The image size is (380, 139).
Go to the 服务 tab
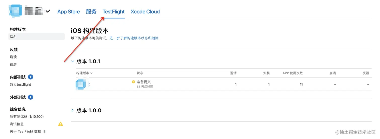(x=91, y=12)
